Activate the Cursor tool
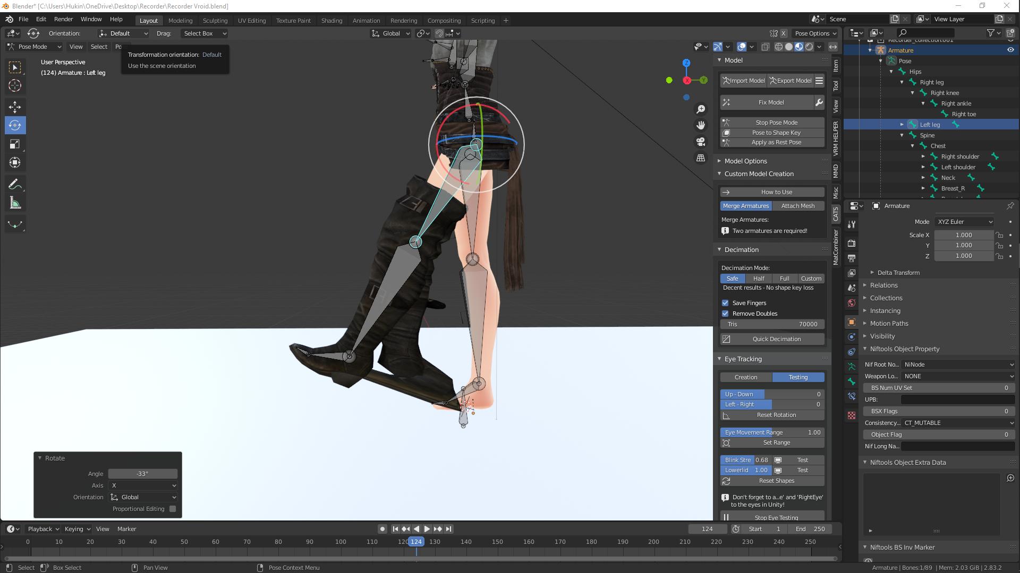1020x573 pixels. point(15,85)
